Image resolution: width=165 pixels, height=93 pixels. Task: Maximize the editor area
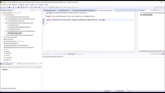point(136,10)
